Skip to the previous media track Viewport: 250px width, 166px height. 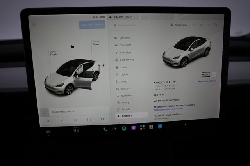[x=48, y=121]
